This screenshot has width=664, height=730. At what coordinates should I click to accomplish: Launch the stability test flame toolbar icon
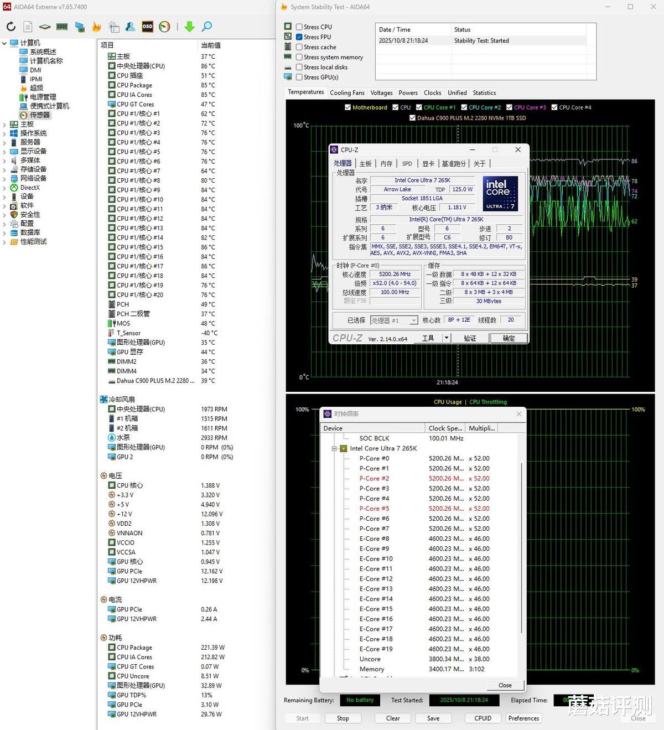[96, 27]
